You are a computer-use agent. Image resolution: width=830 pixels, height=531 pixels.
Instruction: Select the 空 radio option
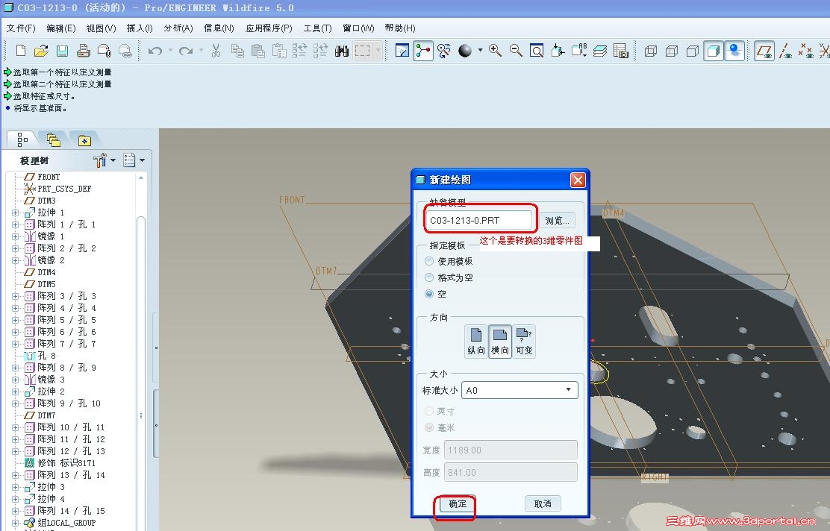click(x=429, y=294)
